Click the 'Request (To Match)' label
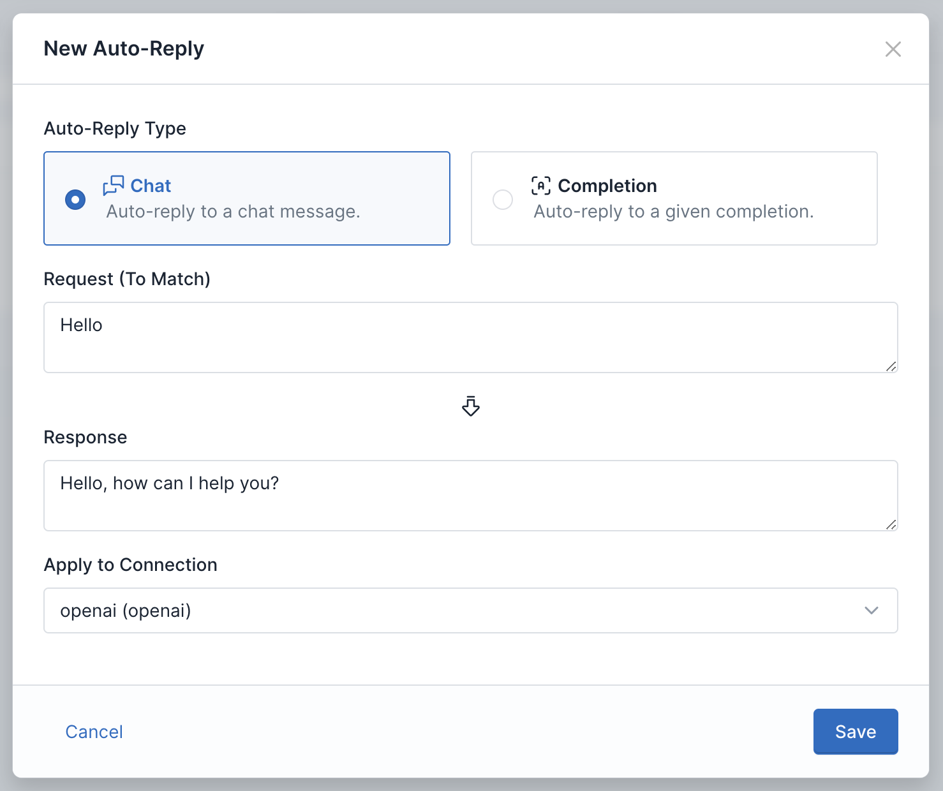 tap(127, 279)
